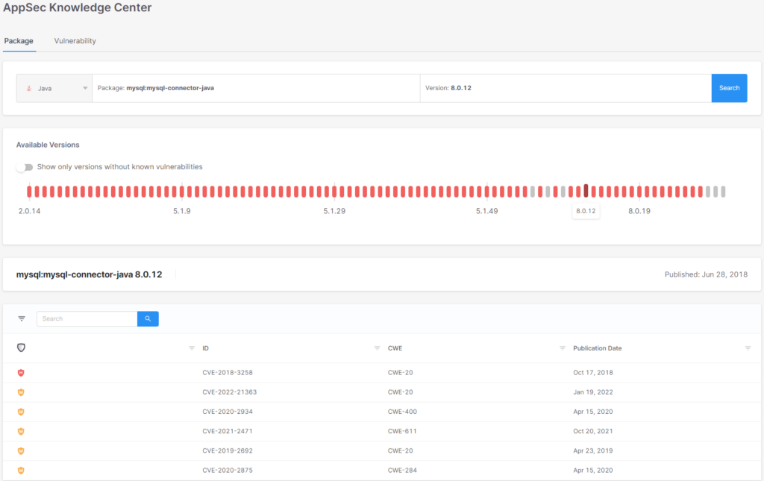
Task: Click the medium severity icon for CVE-2020-2934
Action: pos(21,412)
